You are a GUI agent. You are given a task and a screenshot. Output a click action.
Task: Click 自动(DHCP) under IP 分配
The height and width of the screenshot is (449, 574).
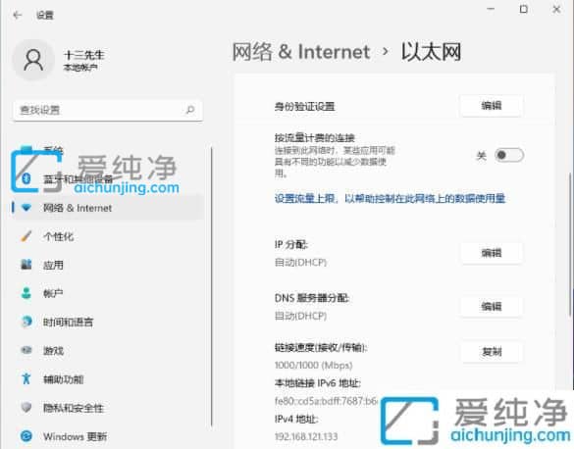pyautogui.click(x=300, y=262)
